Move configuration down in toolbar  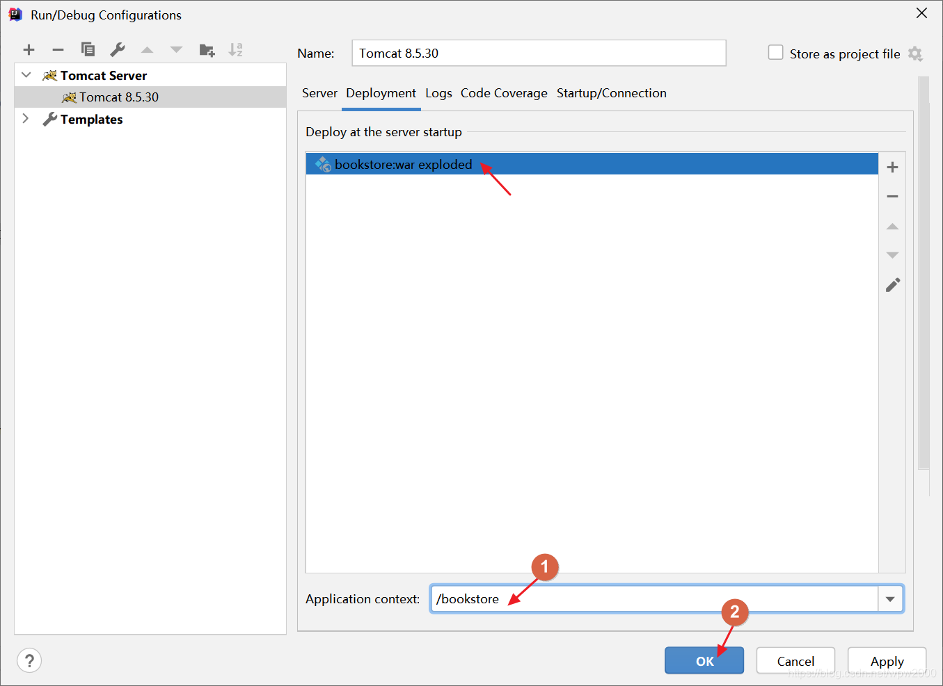(176, 49)
